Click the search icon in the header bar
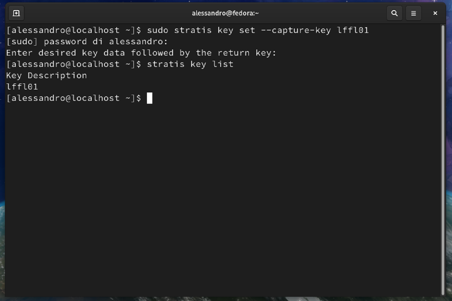Screen dimensions: 452x301 (x=394, y=13)
